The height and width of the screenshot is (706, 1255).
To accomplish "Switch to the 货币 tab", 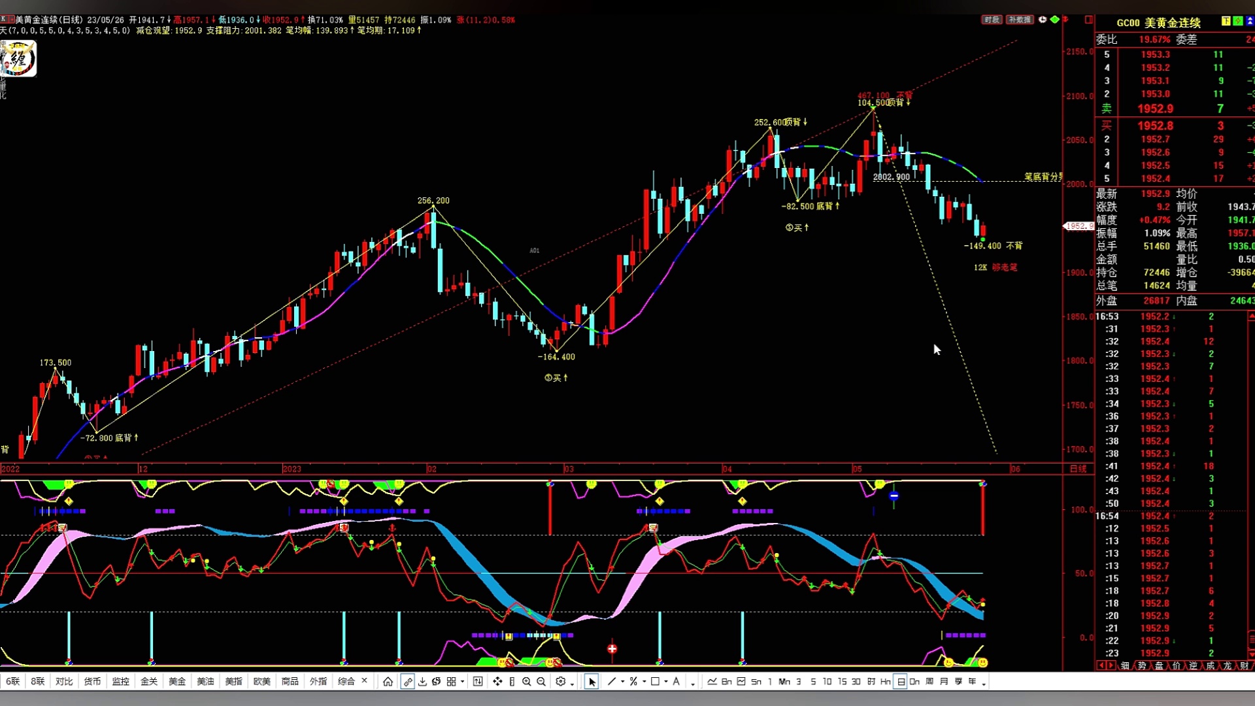I will coord(92,682).
